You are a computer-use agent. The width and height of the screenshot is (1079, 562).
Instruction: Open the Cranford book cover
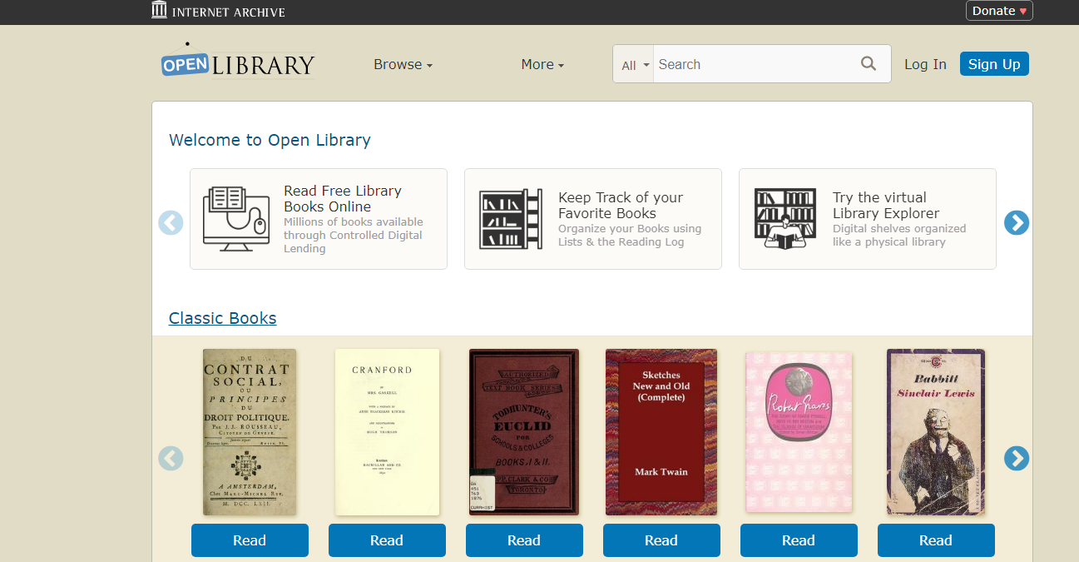387,432
